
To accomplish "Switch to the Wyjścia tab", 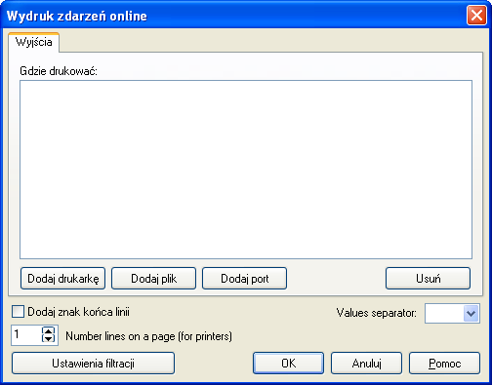I will (34, 42).
